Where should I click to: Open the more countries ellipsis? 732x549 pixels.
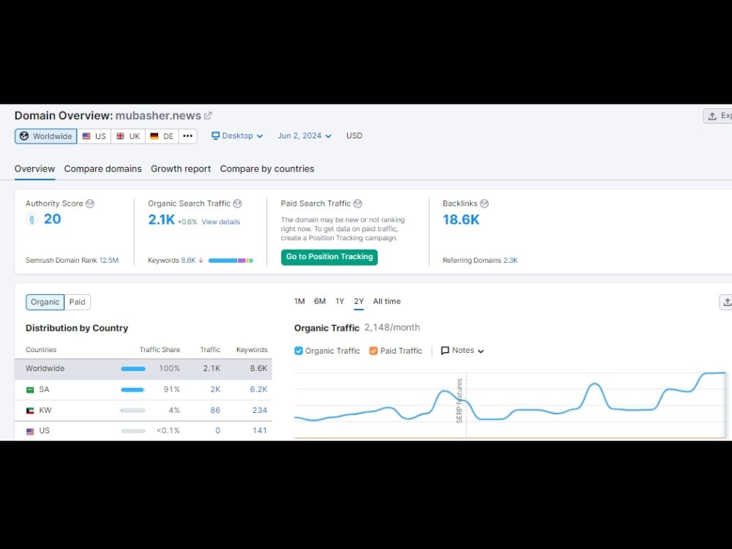(x=187, y=136)
